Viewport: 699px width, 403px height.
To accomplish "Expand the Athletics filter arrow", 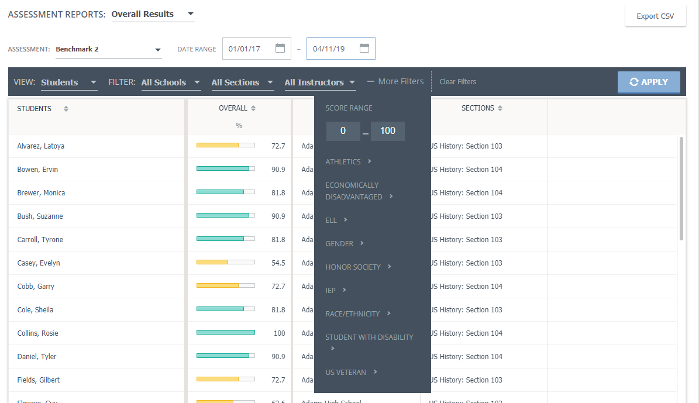I will (370, 161).
